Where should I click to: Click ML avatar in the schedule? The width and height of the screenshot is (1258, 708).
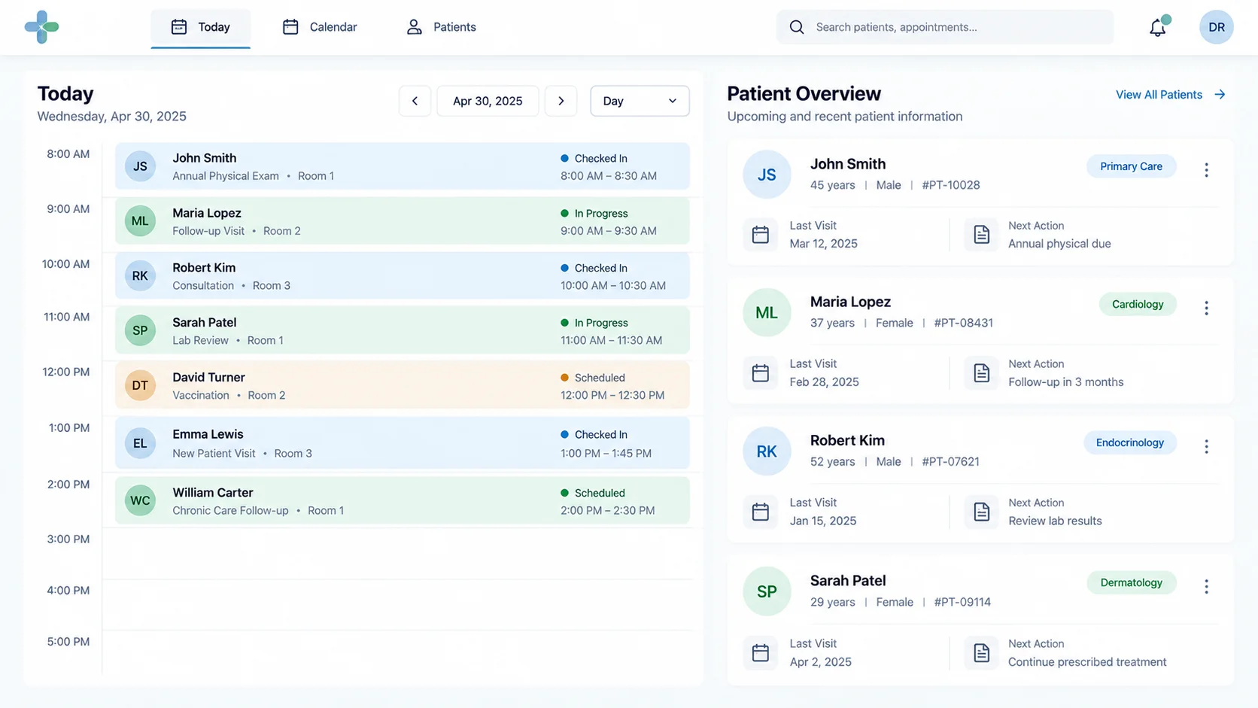pos(140,221)
